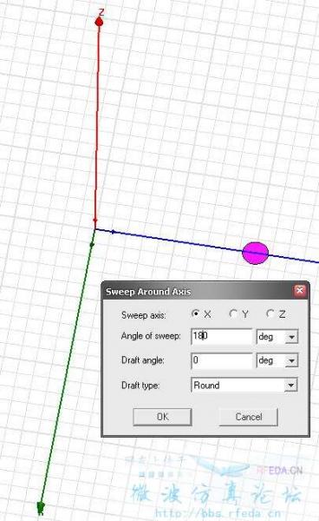Click the RFEDA.CN logo text
The width and height of the screenshot is (319, 521).
[x=279, y=470]
